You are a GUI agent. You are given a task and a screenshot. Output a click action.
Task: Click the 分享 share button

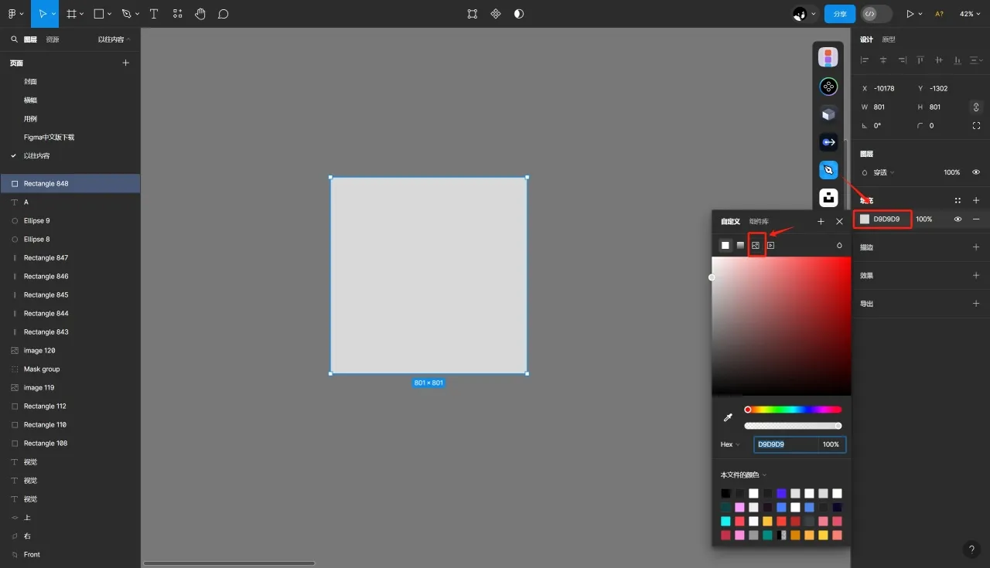(x=840, y=14)
